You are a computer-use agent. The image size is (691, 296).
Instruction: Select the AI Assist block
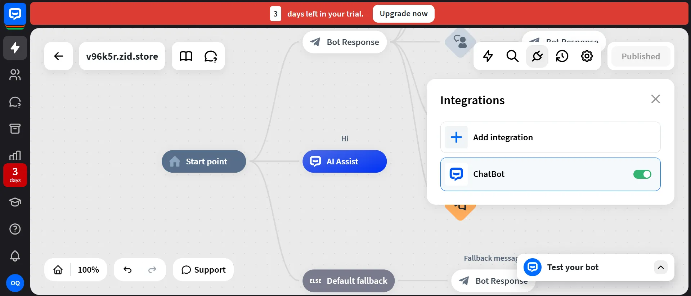(344, 161)
